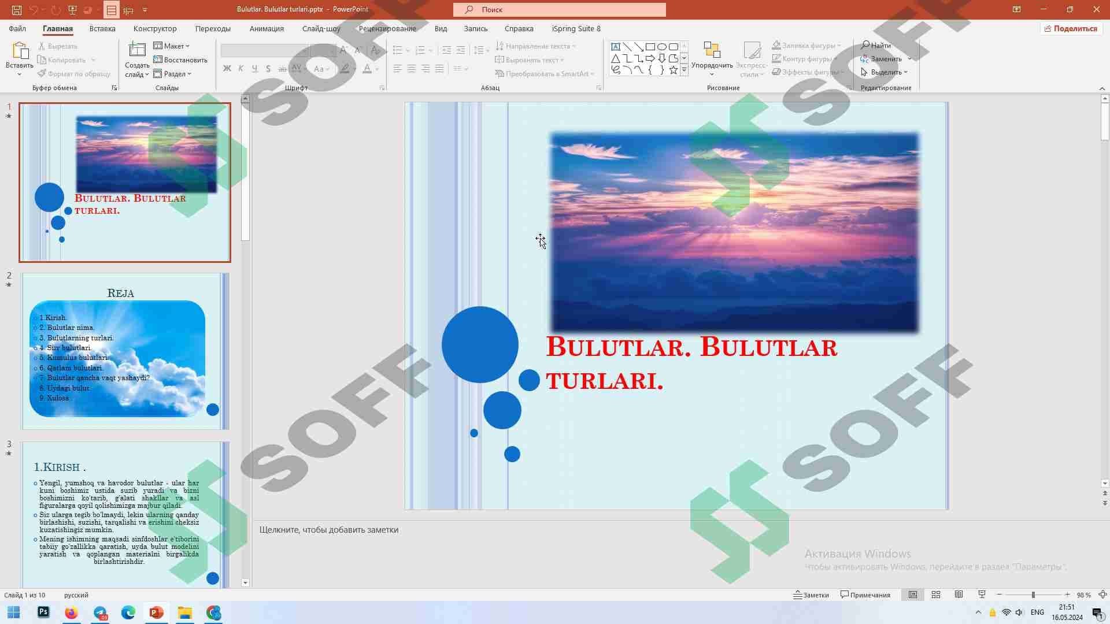This screenshot has width=1110, height=624.
Task: Select the line shape in shapes gallery
Action: [x=627, y=47]
